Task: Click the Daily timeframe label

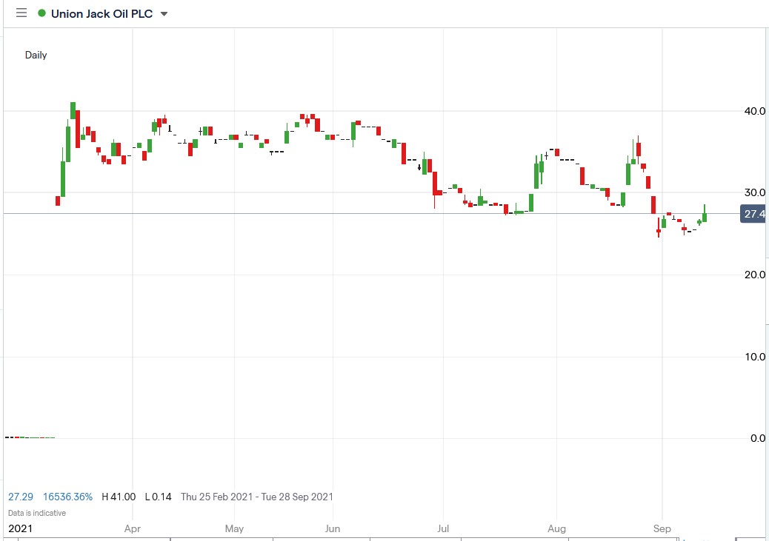Action: [x=36, y=55]
